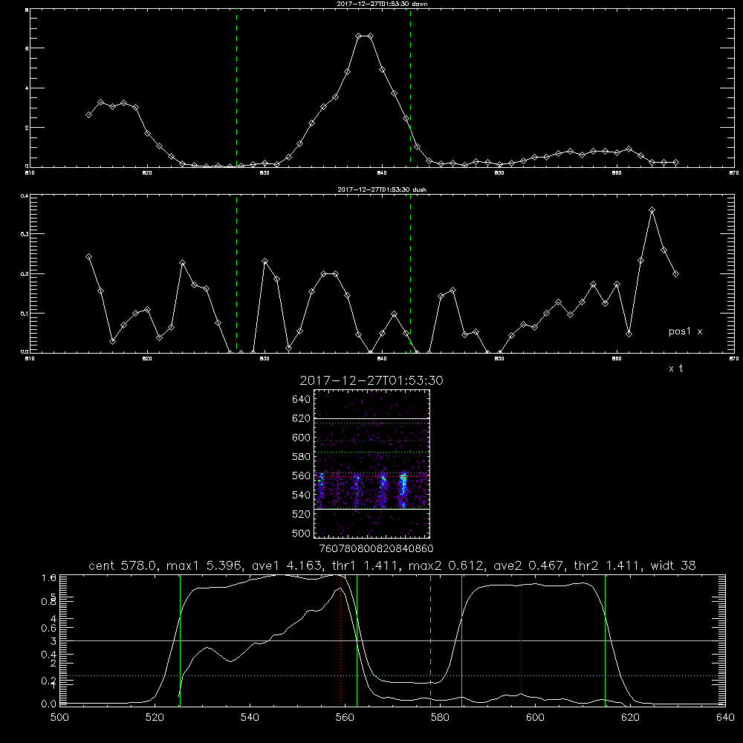This screenshot has width=743, height=743.
Task: Click the first diamond marker of the dawn curve
Action: point(88,114)
